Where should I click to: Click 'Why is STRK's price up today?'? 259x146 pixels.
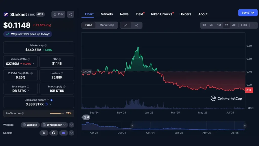pos(28,34)
